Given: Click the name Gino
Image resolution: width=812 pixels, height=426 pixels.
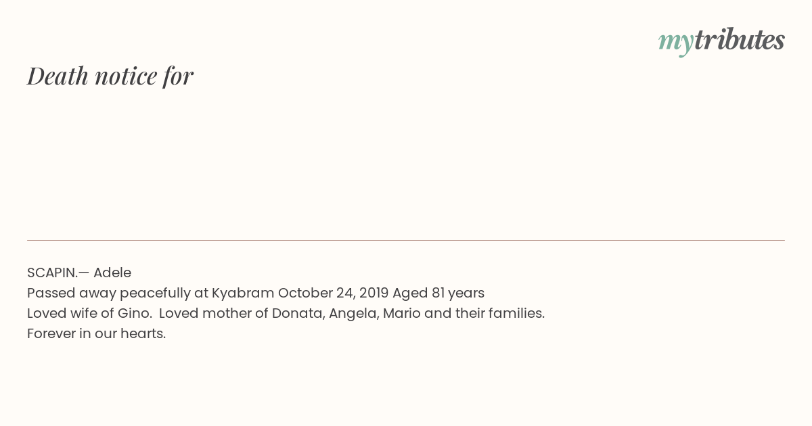Looking at the screenshot, I should point(134,313).
